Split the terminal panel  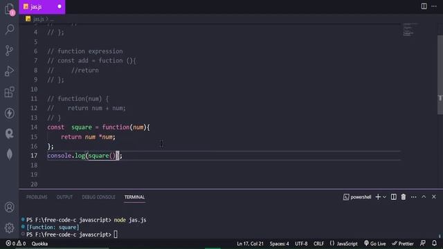coord(394,197)
